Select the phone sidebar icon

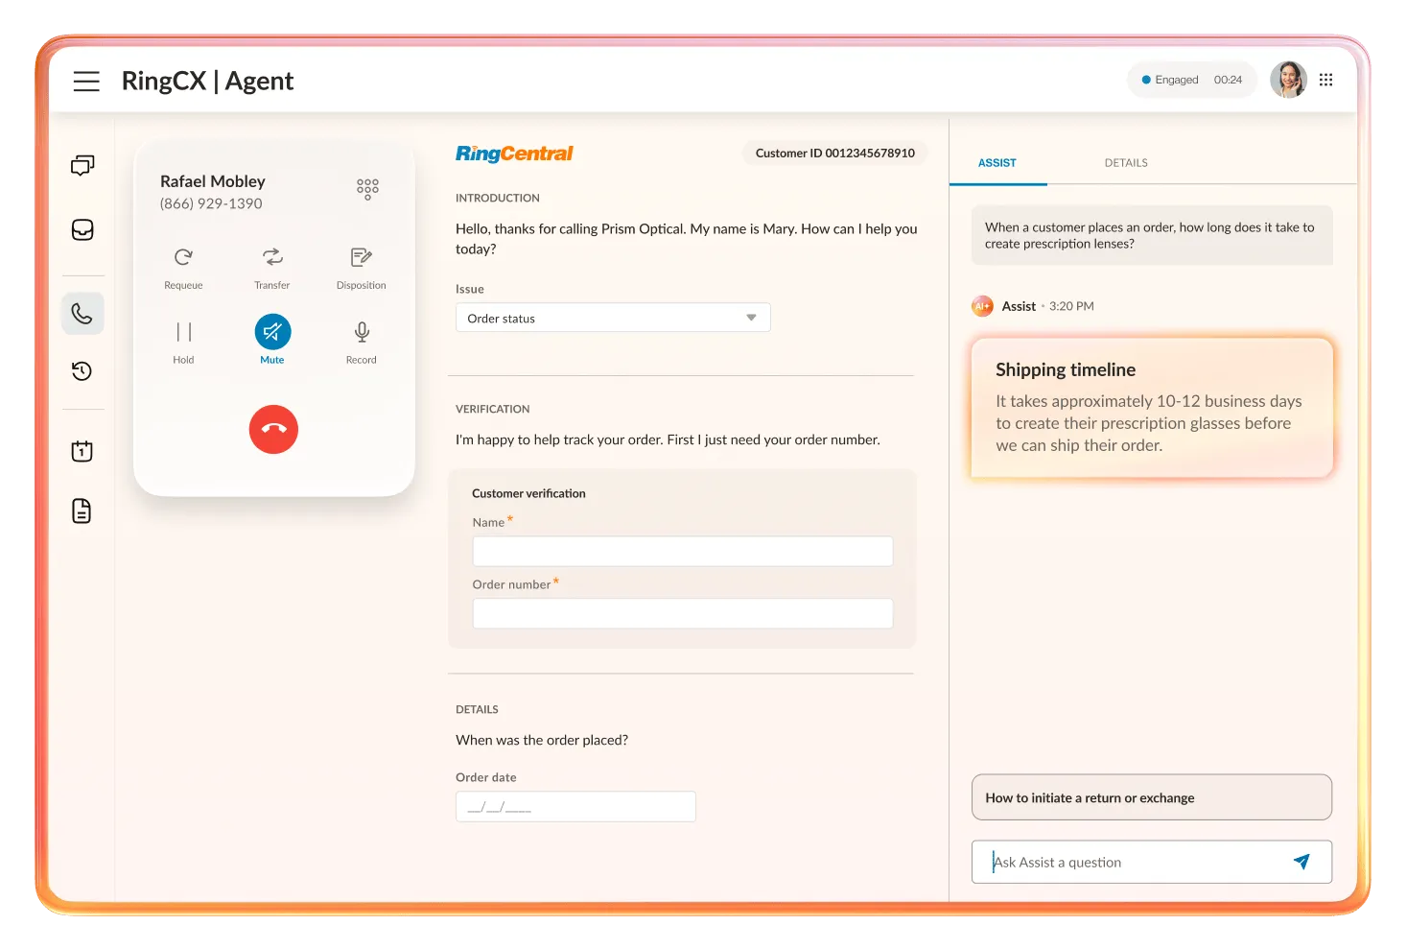[82, 314]
